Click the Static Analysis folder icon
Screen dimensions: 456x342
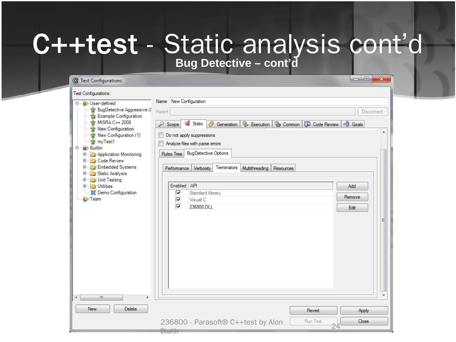point(93,174)
